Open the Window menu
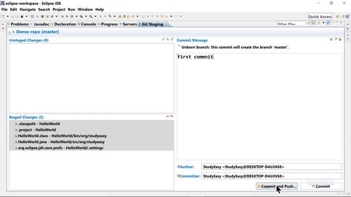 [x=85, y=9]
